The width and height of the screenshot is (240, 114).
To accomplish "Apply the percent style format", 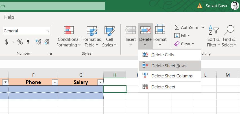I will (20, 42).
